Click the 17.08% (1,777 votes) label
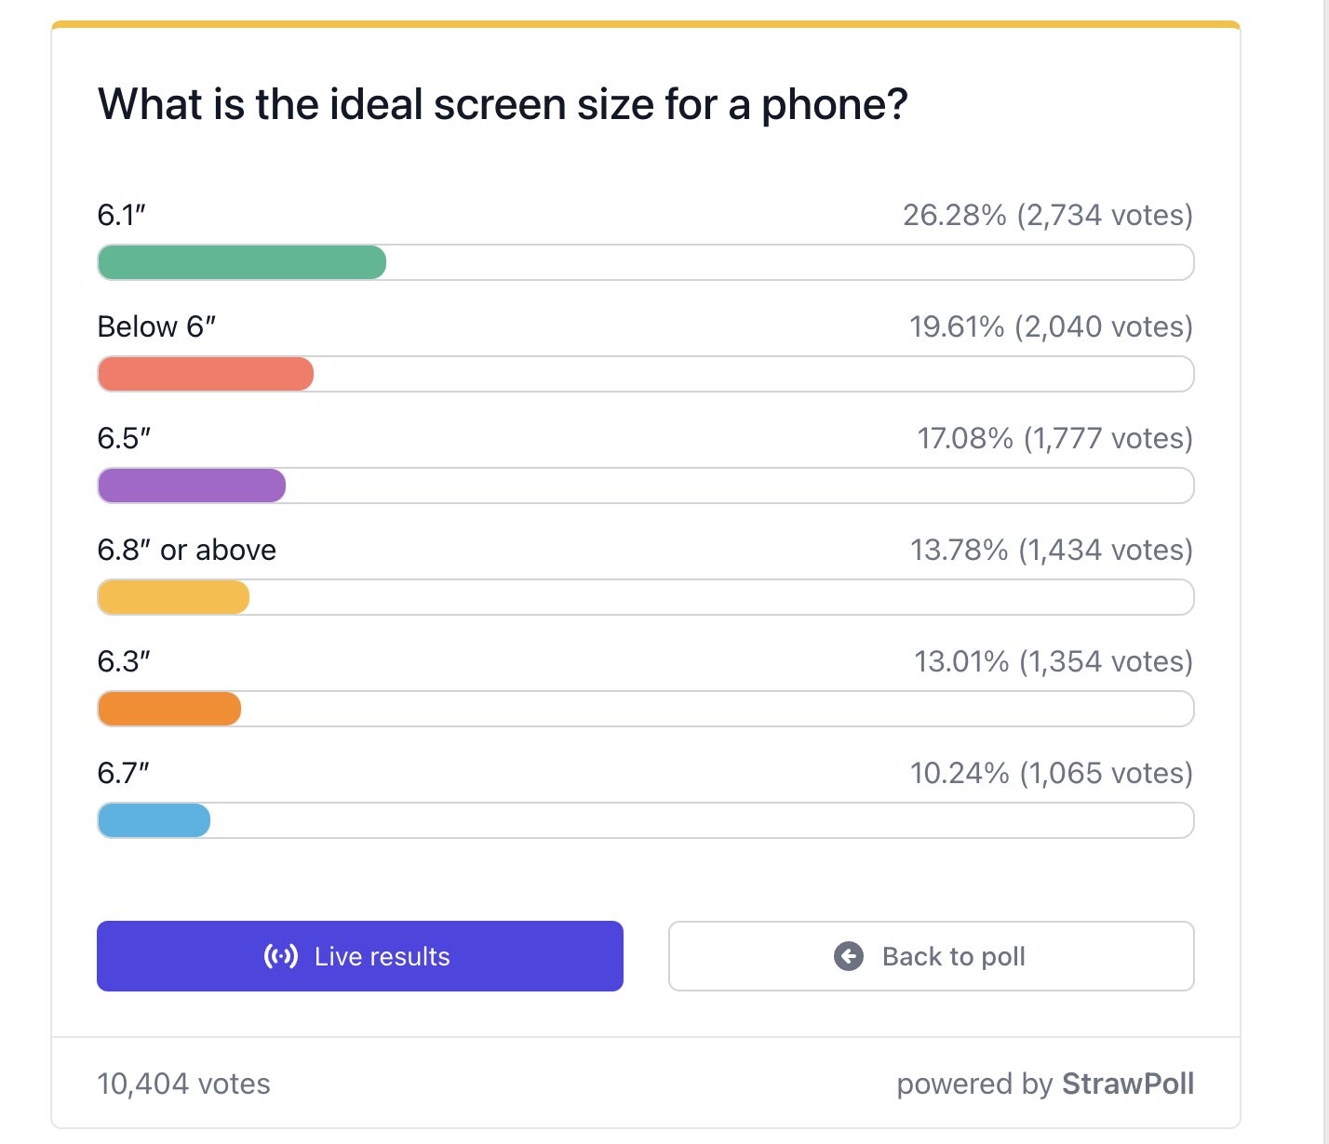 (1055, 438)
